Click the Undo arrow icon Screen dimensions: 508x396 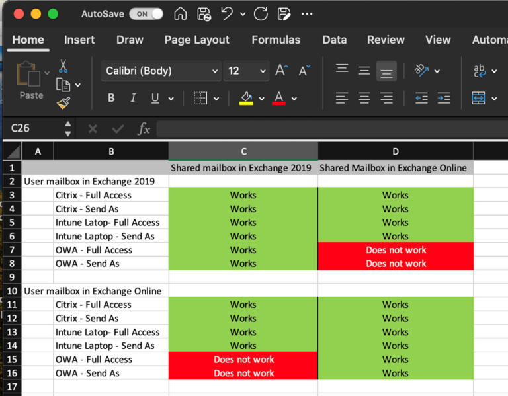click(227, 14)
